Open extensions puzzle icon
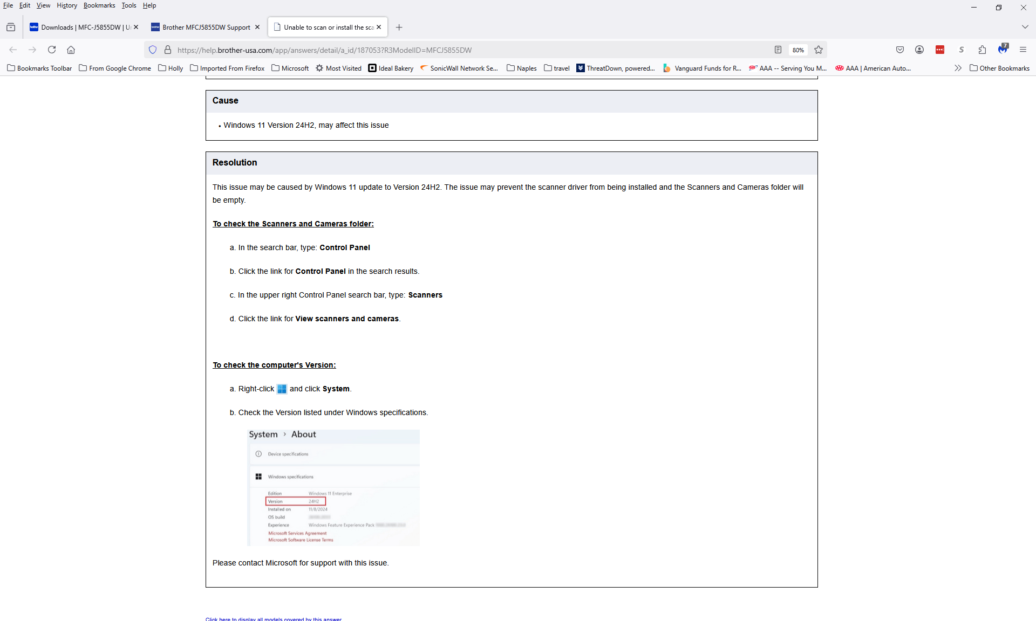Screen dimensions: 1036x621 coord(982,50)
